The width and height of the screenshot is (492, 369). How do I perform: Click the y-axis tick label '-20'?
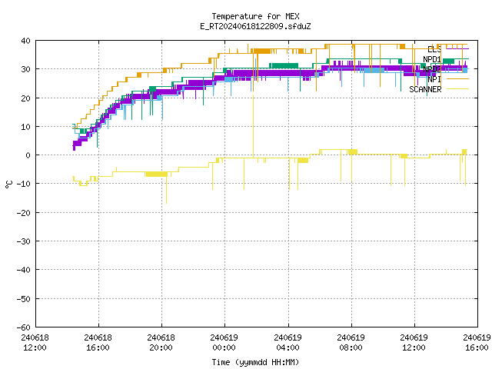click(x=24, y=213)
